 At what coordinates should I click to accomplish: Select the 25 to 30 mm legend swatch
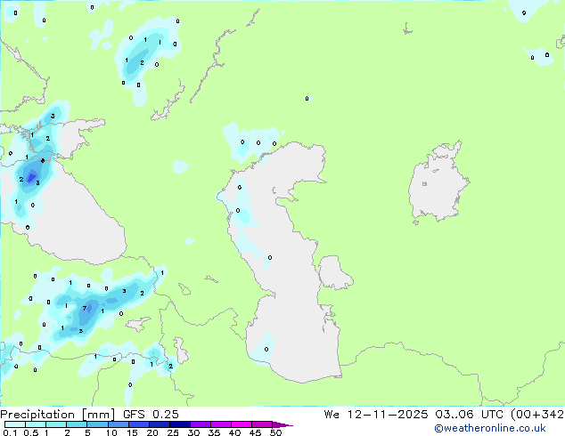(x=179, y=424)
